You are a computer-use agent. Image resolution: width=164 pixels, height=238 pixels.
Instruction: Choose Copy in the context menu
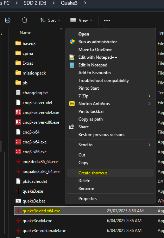pos(83,163)
